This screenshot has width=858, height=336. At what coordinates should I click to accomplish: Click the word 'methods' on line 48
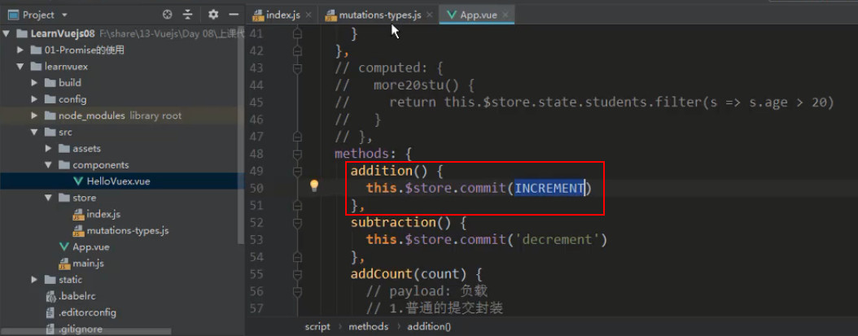point(361,154)
